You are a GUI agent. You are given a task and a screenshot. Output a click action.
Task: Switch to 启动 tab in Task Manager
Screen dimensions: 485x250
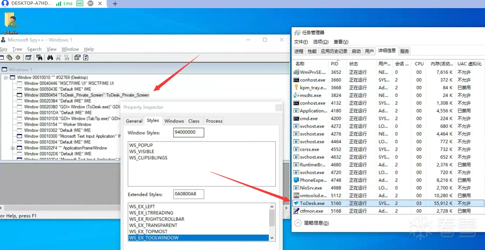point(356,51)
